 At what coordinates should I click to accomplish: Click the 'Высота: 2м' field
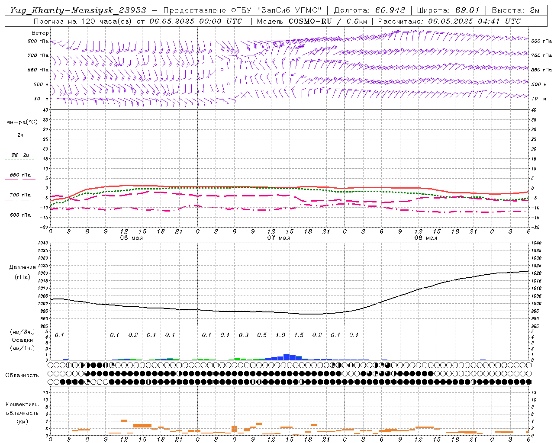(x=515, y=10)
